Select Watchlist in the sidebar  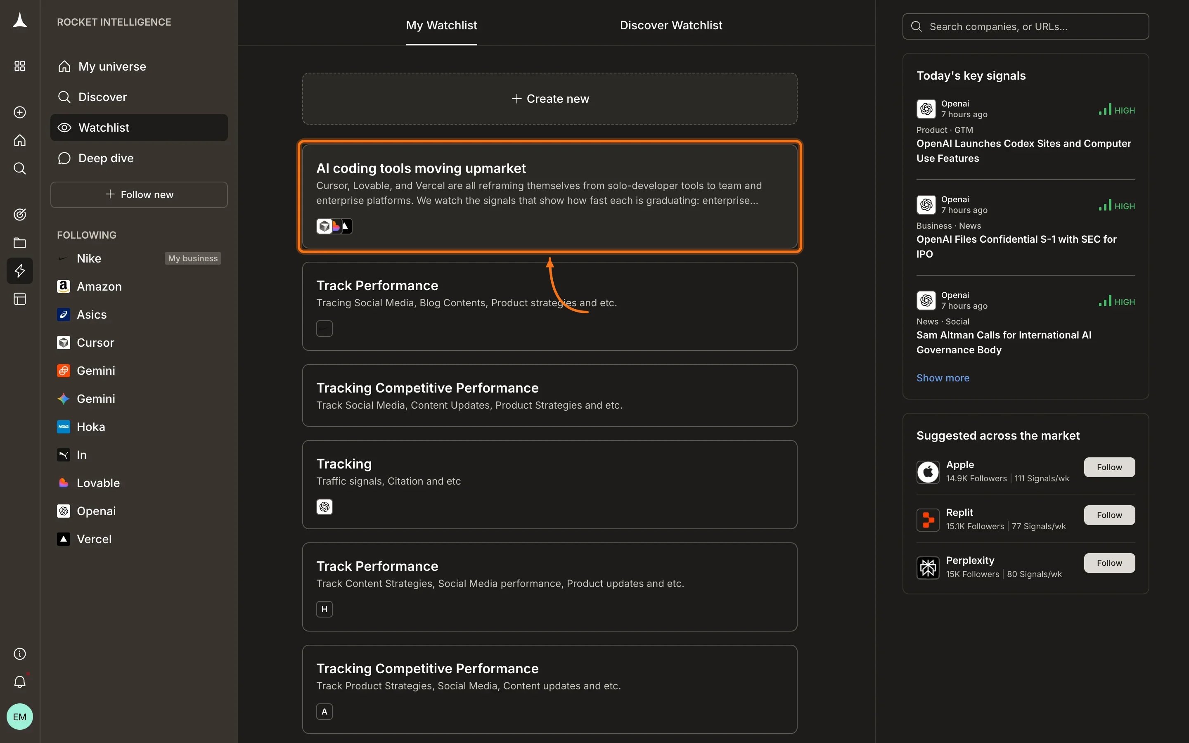click(x=139, y=128)
